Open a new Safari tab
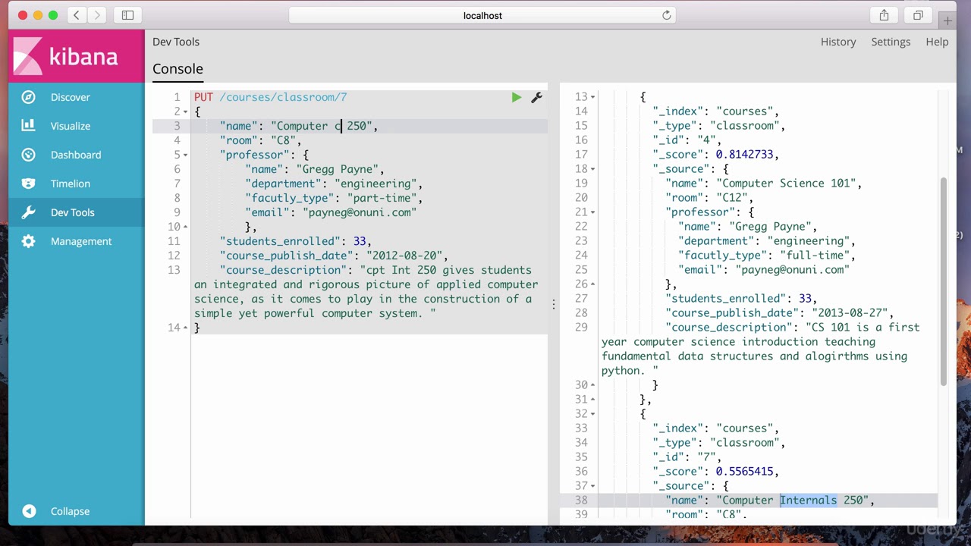This screenshot has height=546, width=971. coord(947,21)
